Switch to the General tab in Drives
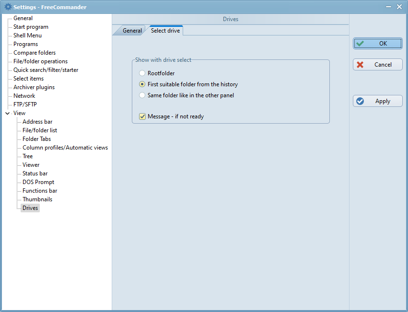 point(132,31)
